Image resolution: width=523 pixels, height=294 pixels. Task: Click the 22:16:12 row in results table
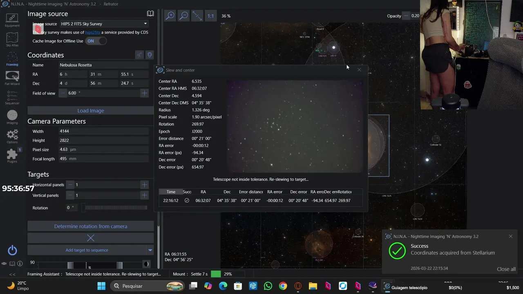coord(260,200)
